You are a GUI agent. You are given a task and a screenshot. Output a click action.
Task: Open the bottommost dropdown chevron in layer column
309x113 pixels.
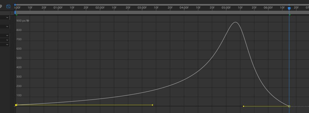pos(7,45)
